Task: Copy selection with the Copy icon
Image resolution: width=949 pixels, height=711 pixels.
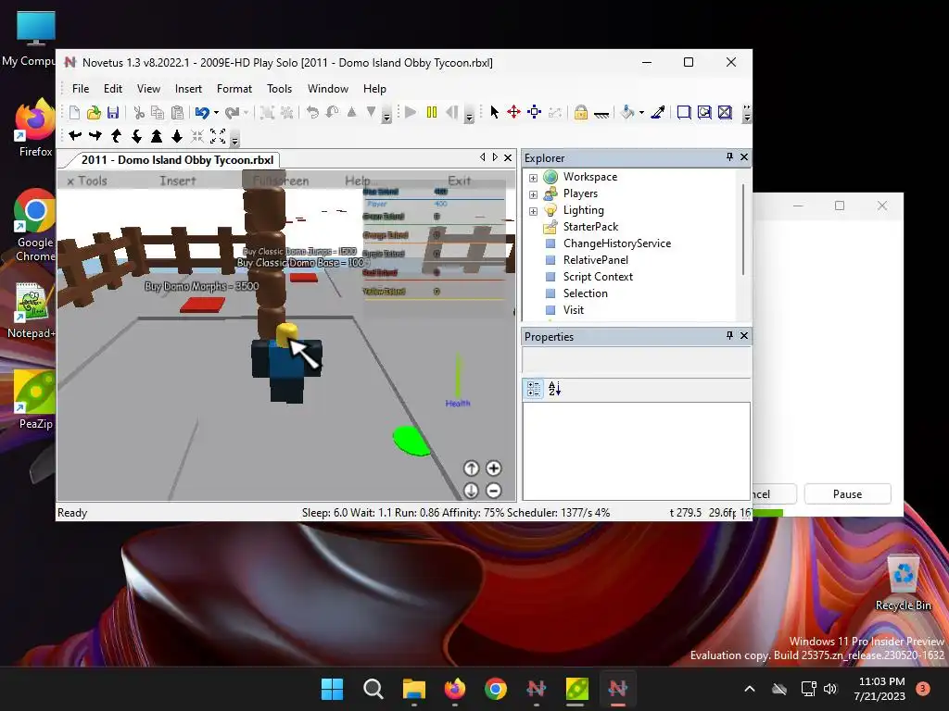Action: [x=158, y=112]
